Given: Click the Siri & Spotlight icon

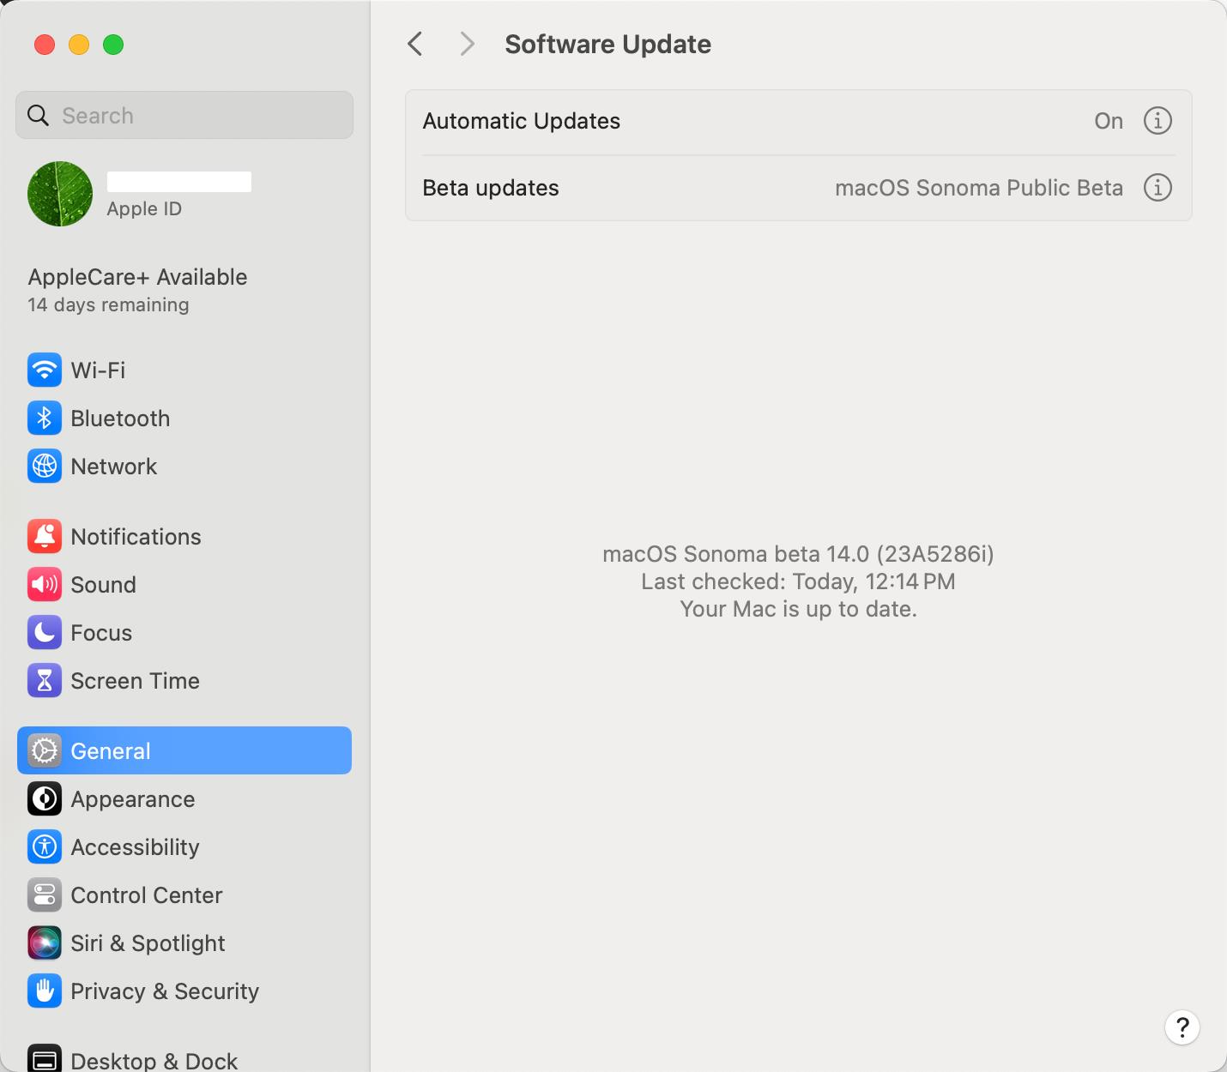Looking at the screenshot, I should click(x=45, y=943).
